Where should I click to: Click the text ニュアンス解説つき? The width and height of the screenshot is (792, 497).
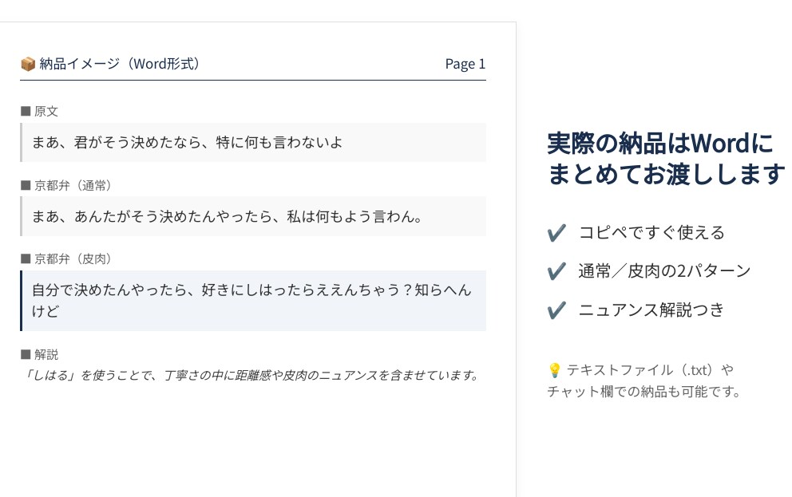[651, 310]
